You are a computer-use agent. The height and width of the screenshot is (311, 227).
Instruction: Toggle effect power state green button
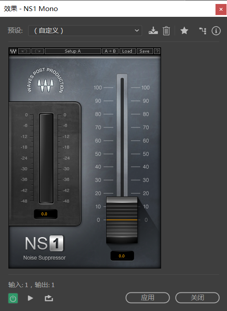(13, 298)
